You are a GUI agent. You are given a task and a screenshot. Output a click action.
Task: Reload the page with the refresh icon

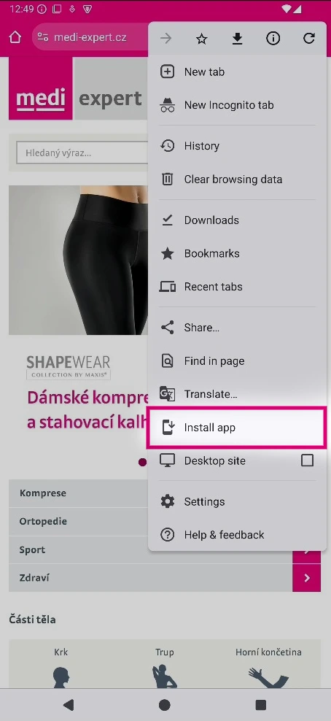pyautogui.click(x=309, y=39)
